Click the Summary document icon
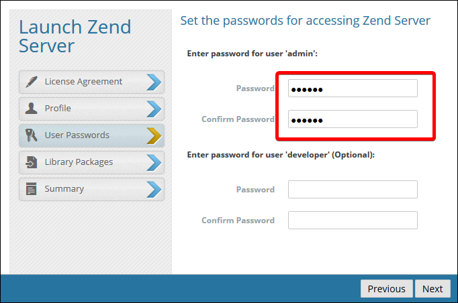This screenshot has height=303, width=458. [x=31, y=189]
